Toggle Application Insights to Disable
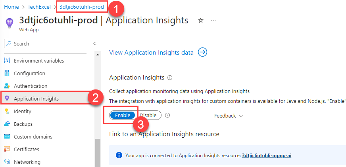 (x=148, y=115)
